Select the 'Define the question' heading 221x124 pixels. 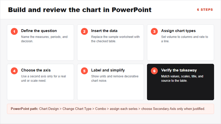click(39, 31)
